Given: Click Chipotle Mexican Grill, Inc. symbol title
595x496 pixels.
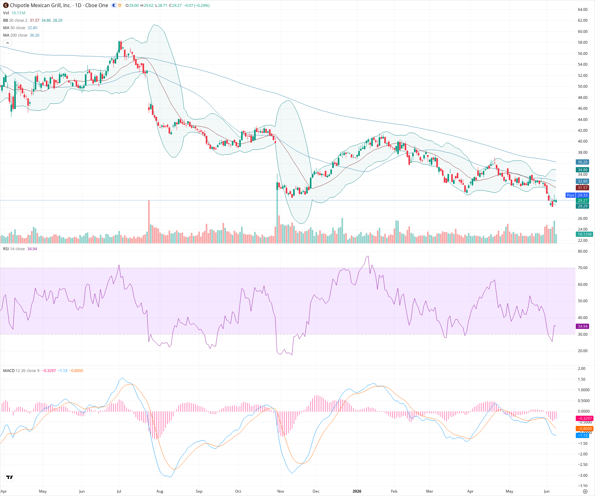Looking at the screenshot, I should pos(41,5).
